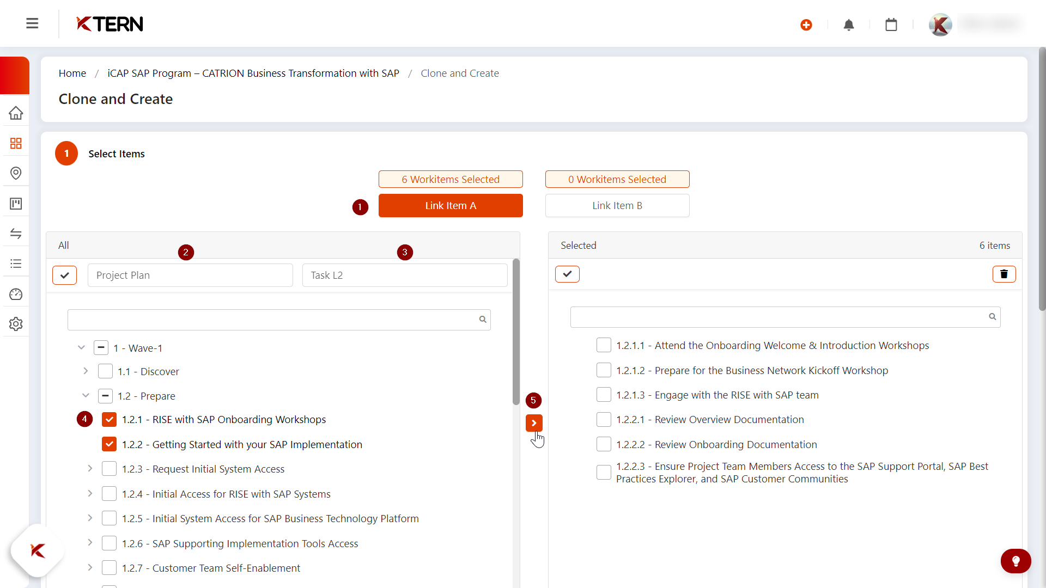Go to Home breadcrumb link
Viewport: 1046px width, 588px height.
coord(72,73)
